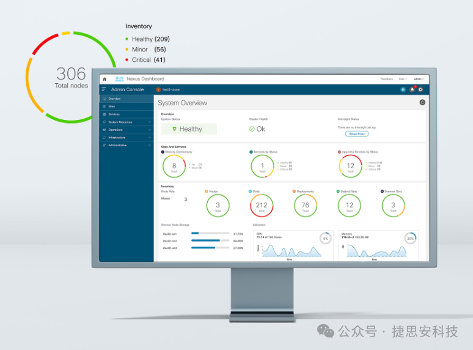Screen dimensions: 473x350
Task: Expand the Administrative sidebar section
Action: [126, 145]
